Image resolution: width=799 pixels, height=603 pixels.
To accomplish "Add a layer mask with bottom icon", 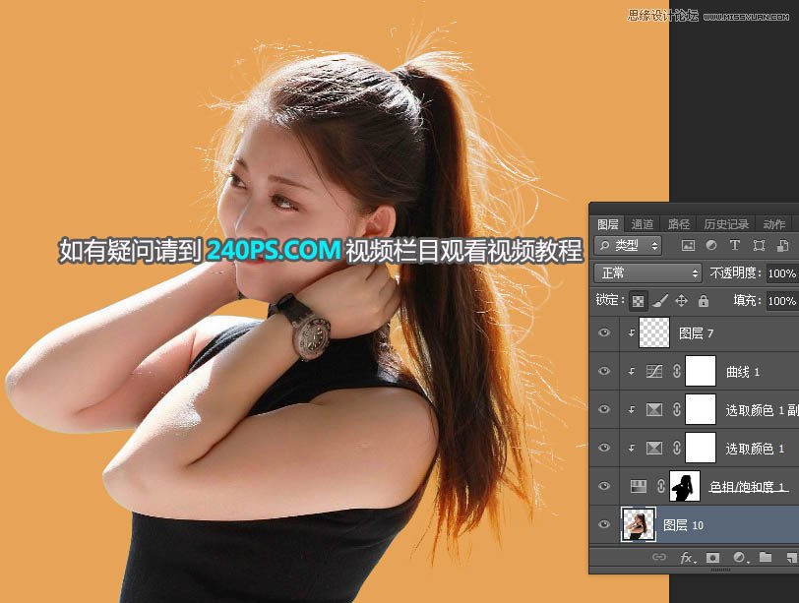I will (x=712, y=557).
